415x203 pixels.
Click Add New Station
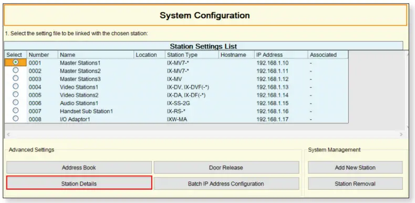pos(355,167)
